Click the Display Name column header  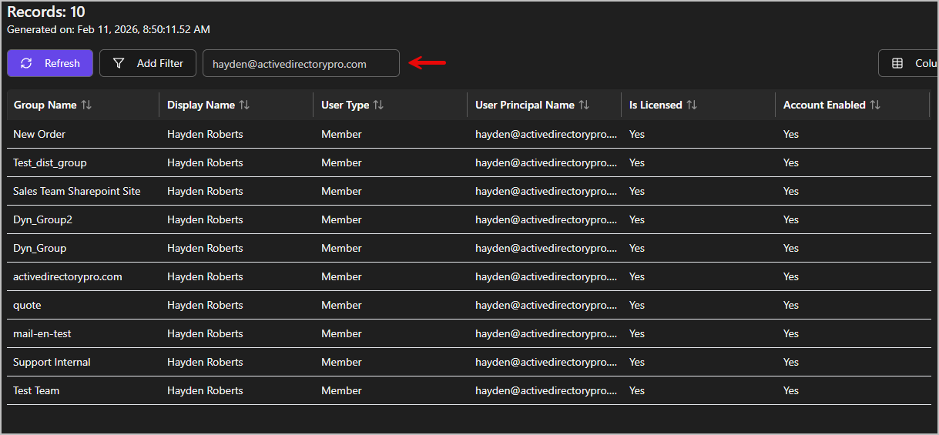[236, 105]
